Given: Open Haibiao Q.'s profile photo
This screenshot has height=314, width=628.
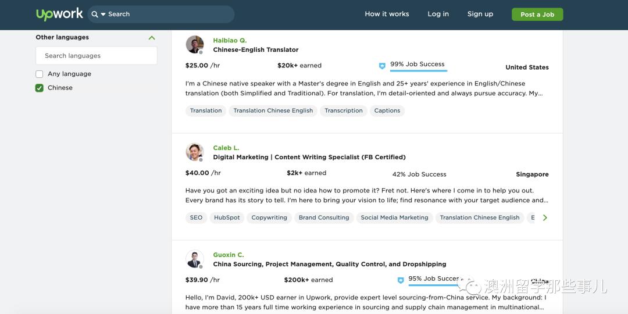Looking at the screenshot, I should point(195,45).
